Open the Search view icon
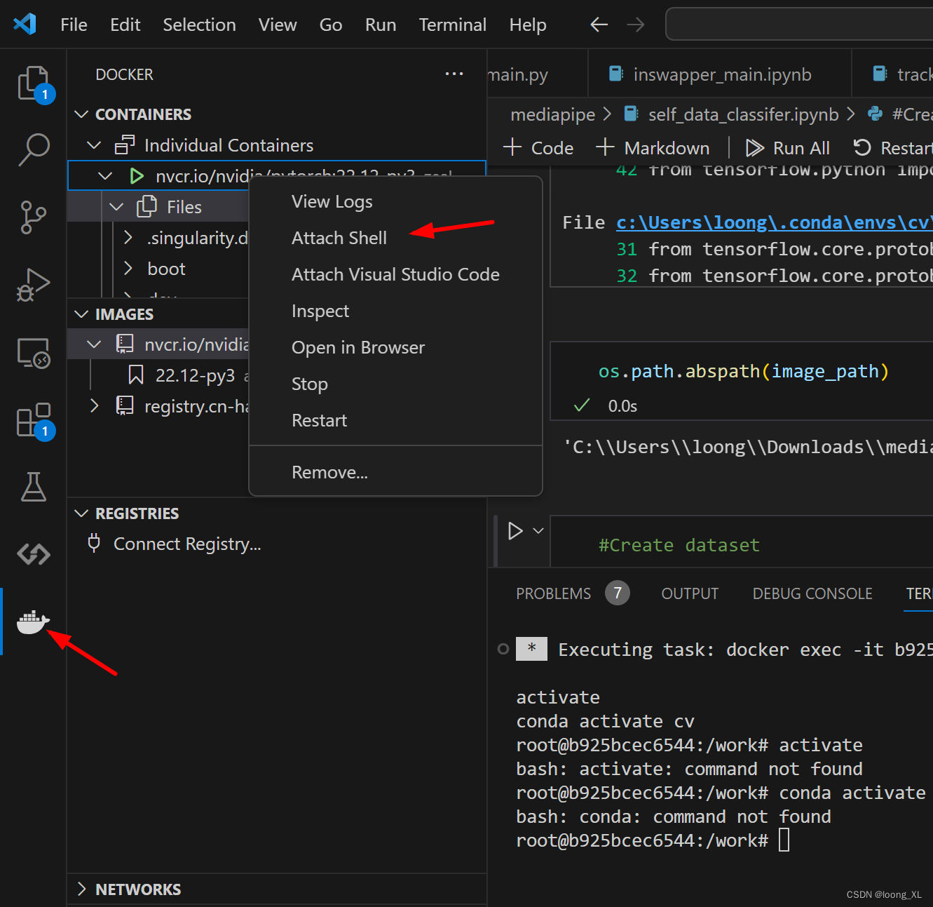The width and height of the screenshot is (933, 907). point(34,150)
